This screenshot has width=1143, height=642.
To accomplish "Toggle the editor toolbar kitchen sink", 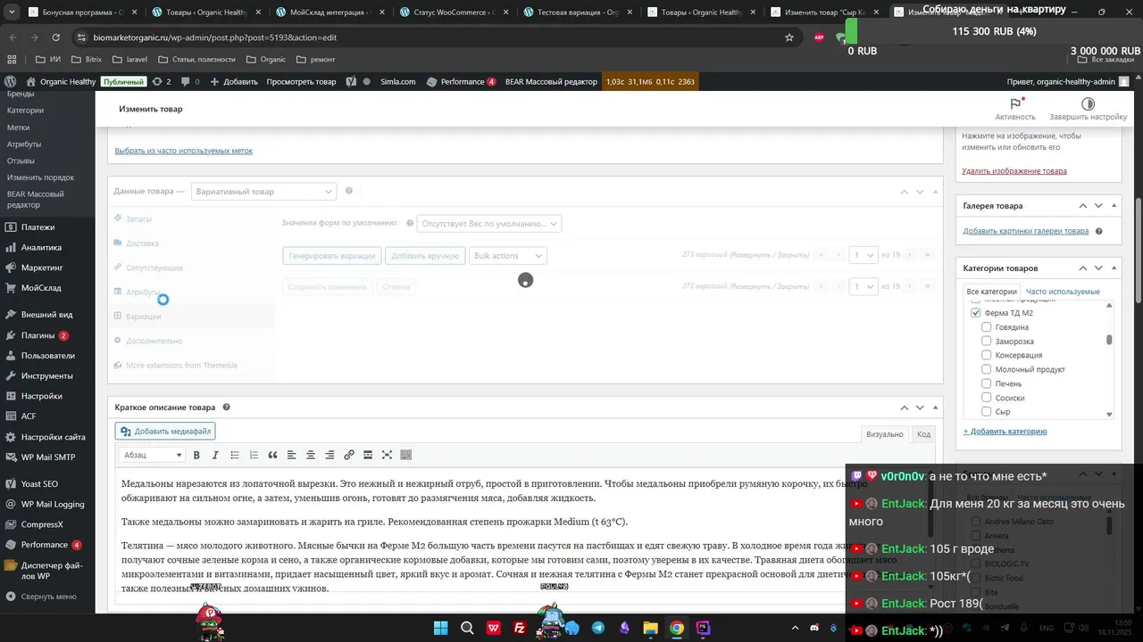I will point(406,455).
